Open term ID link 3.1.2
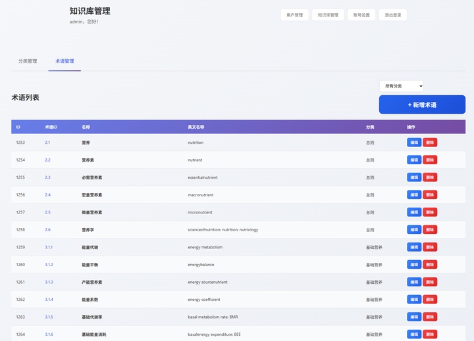The width and height of the screenshot is (474, 341). pos(49,265)
